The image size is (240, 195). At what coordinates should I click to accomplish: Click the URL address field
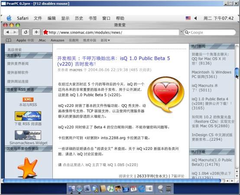click(111, 33)
